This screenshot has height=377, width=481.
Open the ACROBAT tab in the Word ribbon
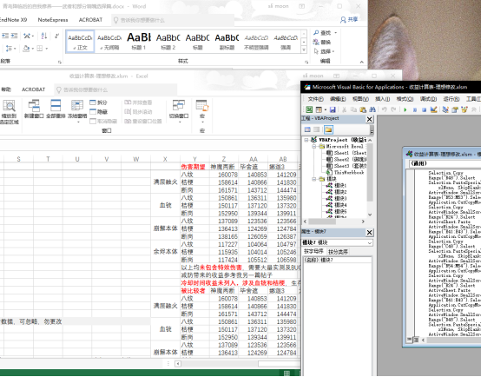point(90,20)
